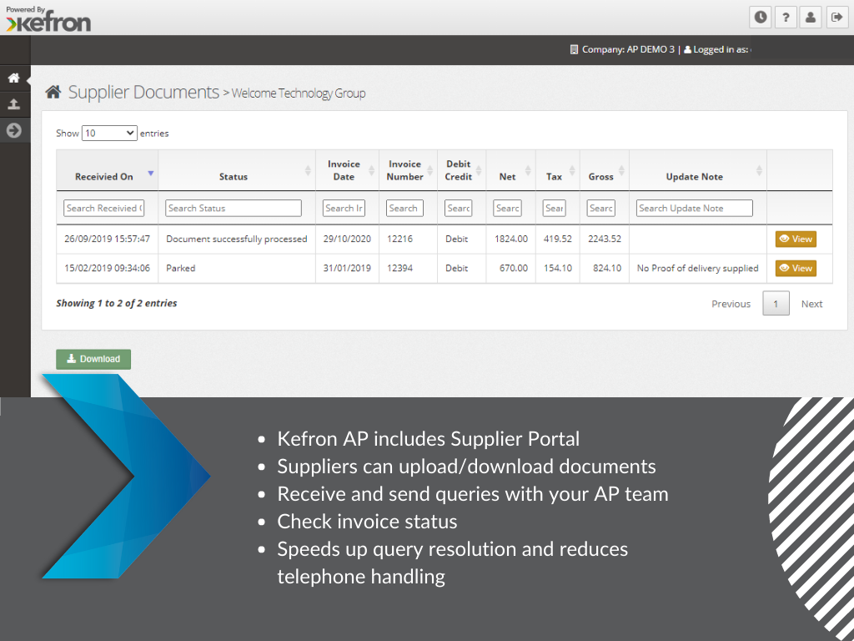Click invoice number 12394
The height and width of the screenshot is (641, 854).
[x=399, y=268]
